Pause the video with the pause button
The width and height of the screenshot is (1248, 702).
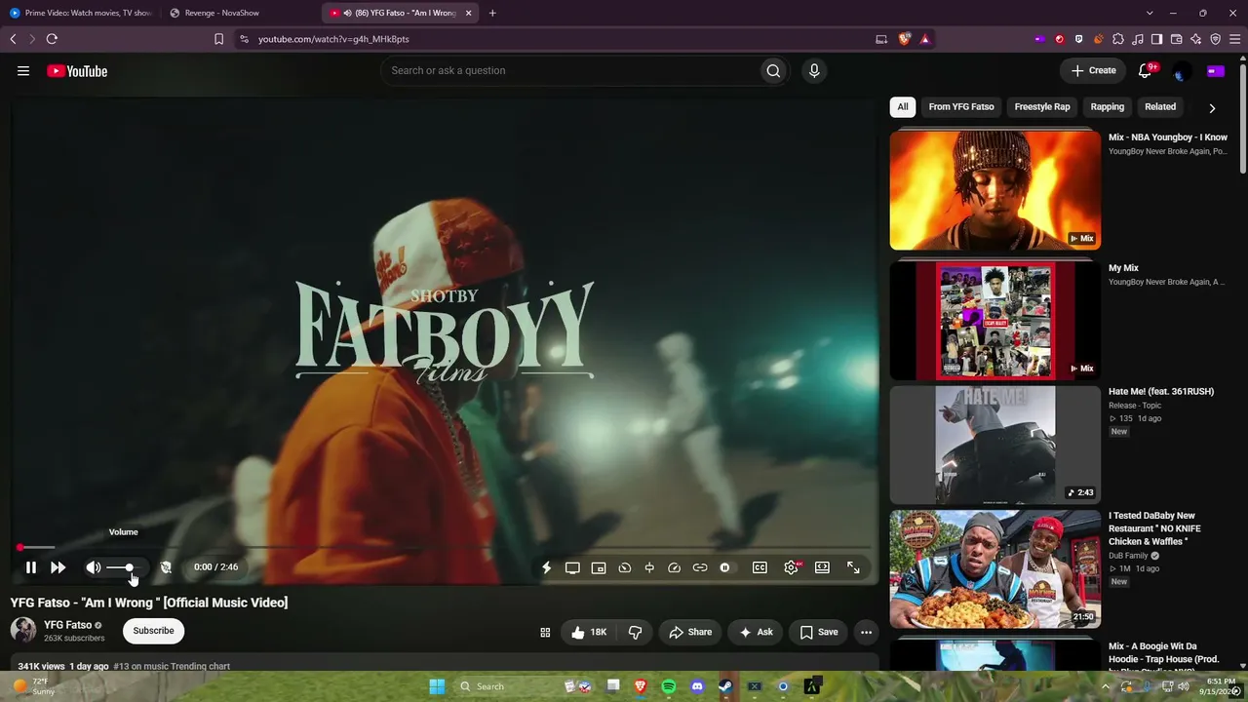(x=31, y=567)
